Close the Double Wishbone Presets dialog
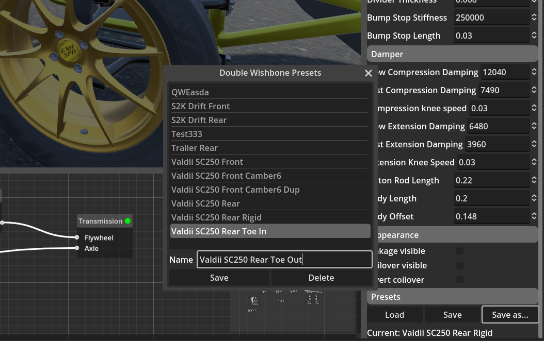This screenshot has width=544, height=341. pyautogui.click(x=369, y=73)
